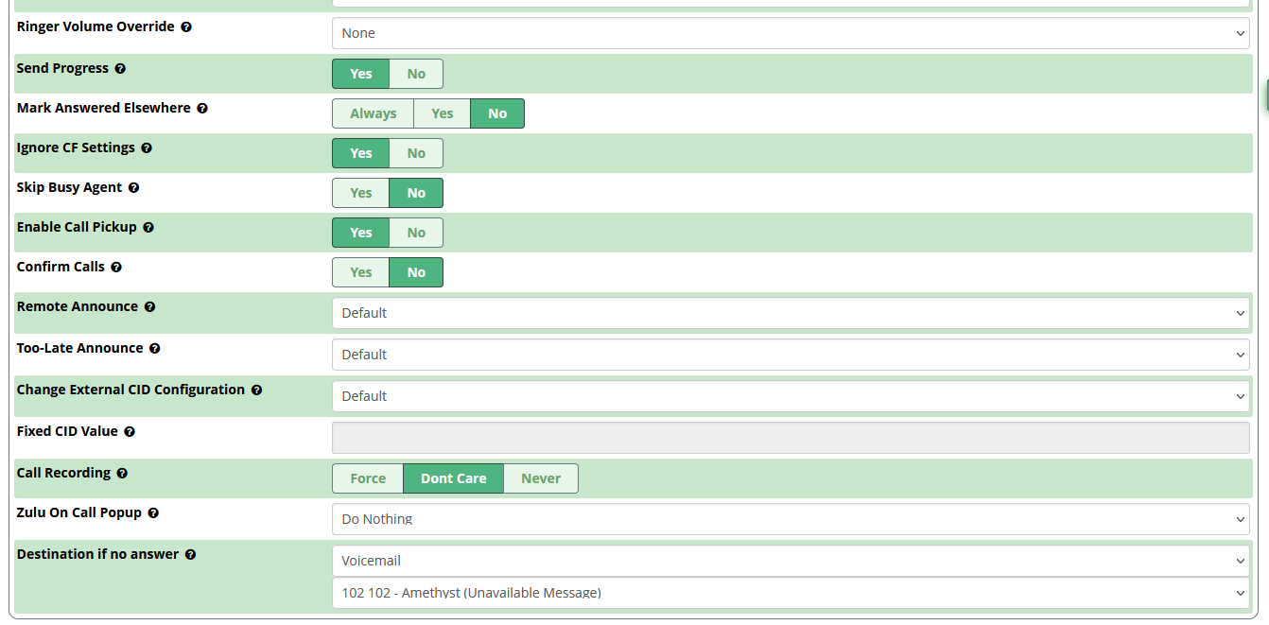Open the Voicemail destination type dropdown

791,561
